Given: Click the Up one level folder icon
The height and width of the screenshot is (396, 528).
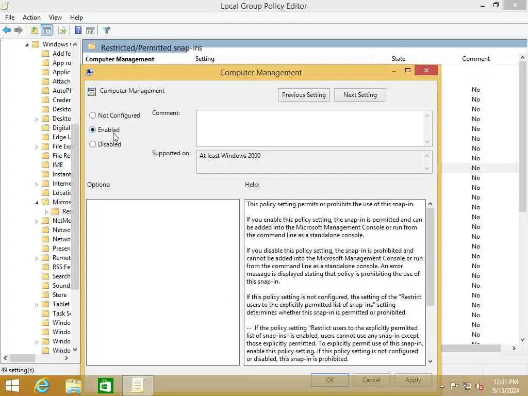Looking at the screenshot, I should (35, 30).
